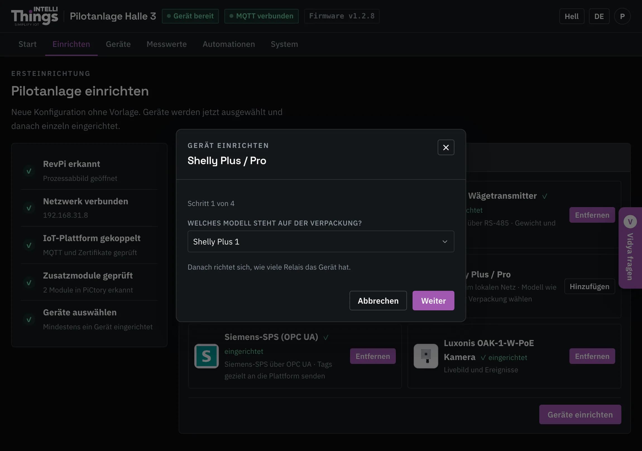This screenshot has width=642, height=451.
Task: Click the Netzwerk verbunden checkmark icon
Action: [29, 208]
